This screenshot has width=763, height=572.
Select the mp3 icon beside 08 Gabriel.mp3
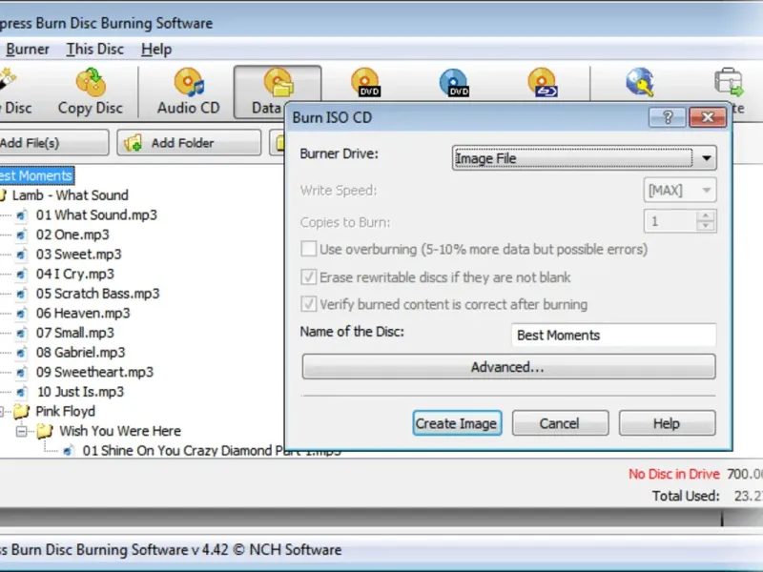pos(21,353)
